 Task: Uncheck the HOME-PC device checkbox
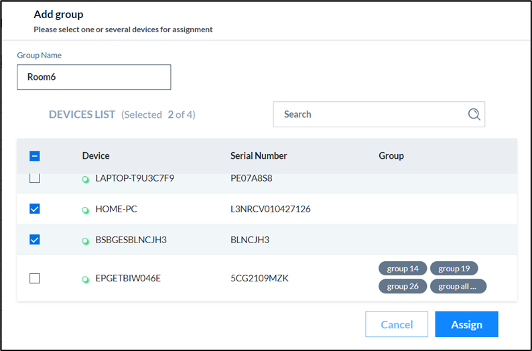[x=35, y=209]
